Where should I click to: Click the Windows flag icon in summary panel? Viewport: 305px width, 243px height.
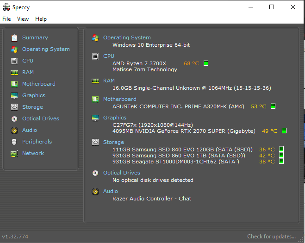tap(95, 38)
